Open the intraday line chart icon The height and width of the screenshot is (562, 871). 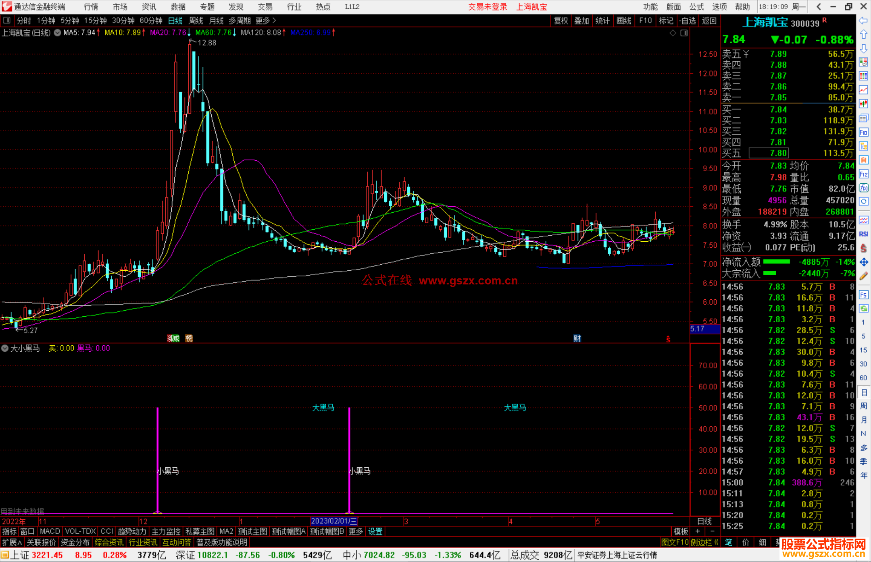[x=863, y=90]
